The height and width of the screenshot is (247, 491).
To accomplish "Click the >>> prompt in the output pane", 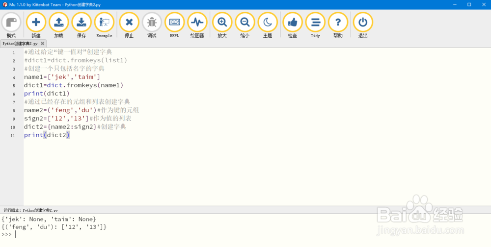I will (x=6, y=234).
